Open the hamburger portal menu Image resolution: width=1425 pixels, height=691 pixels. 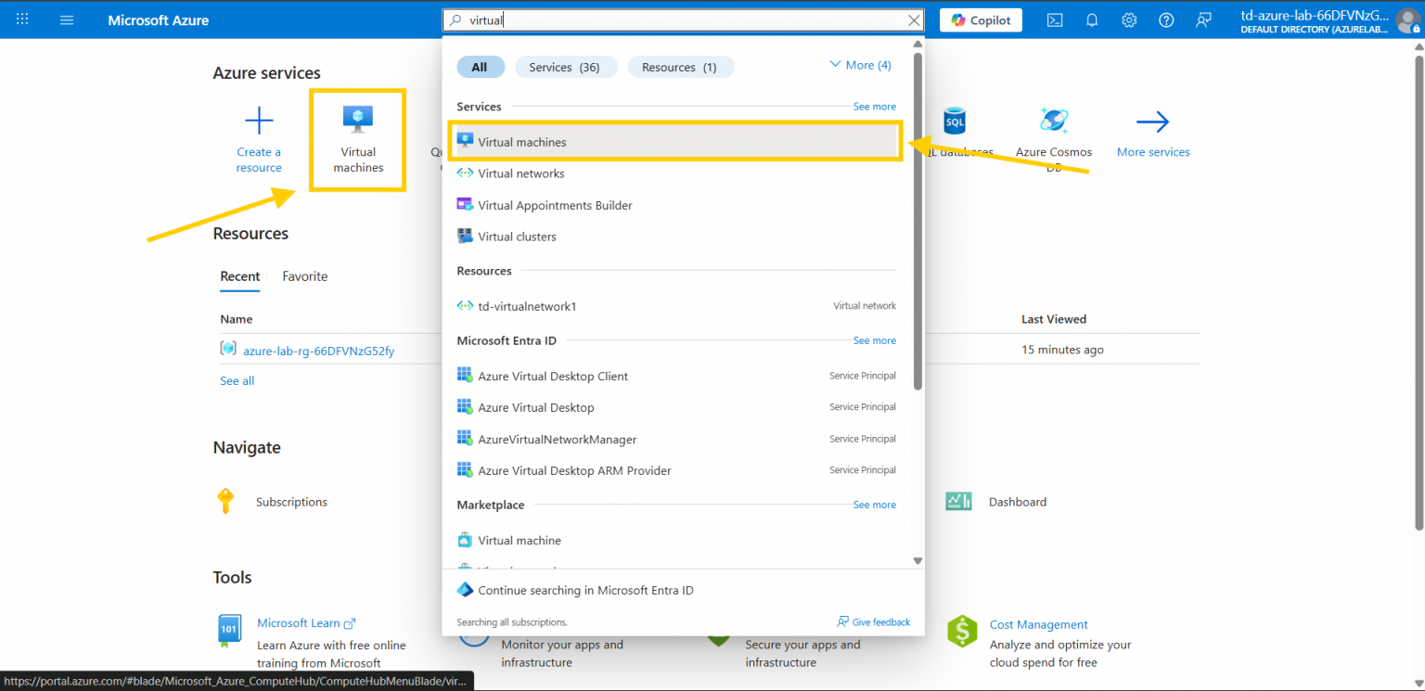point(67,19)
